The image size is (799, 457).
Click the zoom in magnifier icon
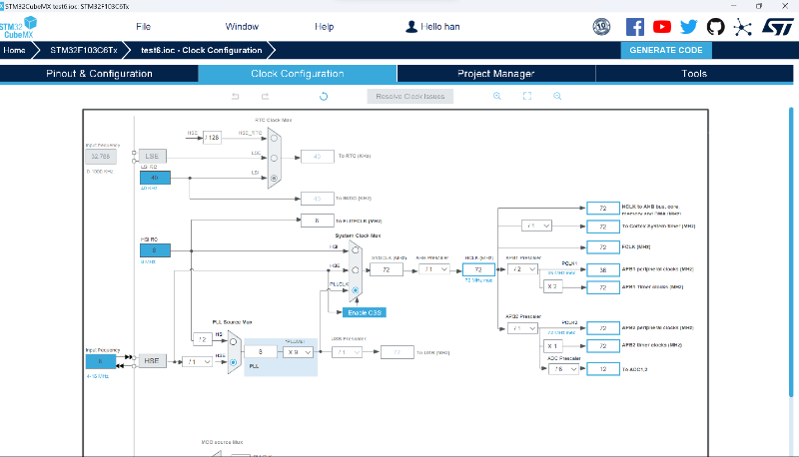pyautogui.click(x=496, y=96)
